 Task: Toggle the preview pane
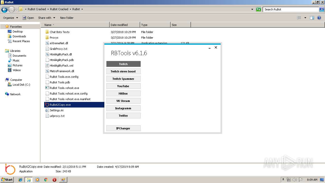pyautogui.click(x=312, y=18)
